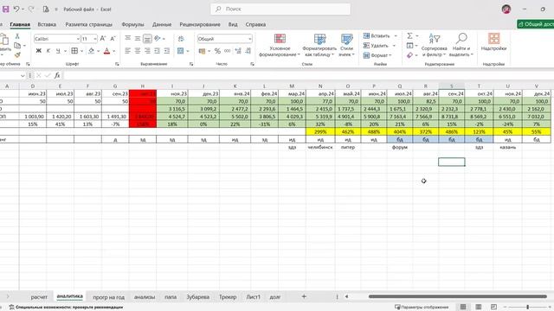The height and width of the screenshot is (311, 554).
Task: Click Insert Function fx icon
Action: coord(57,75)
